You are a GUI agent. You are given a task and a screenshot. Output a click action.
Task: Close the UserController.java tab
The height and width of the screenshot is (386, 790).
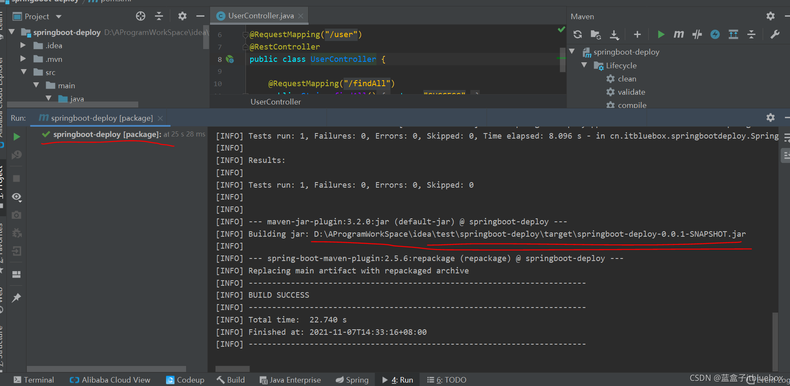(x=301, y=16)
